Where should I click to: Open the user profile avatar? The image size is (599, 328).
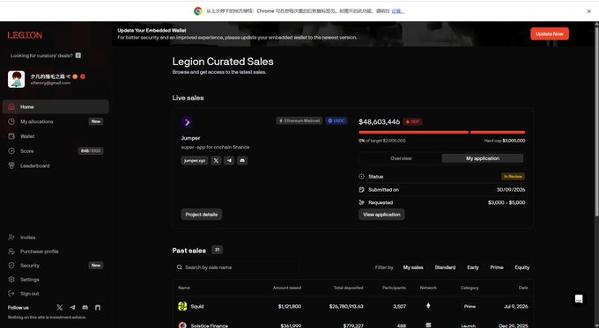[x=17, y=79]
